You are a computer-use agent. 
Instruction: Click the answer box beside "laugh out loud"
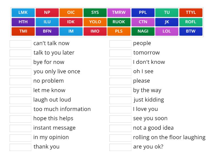point(20,99)
